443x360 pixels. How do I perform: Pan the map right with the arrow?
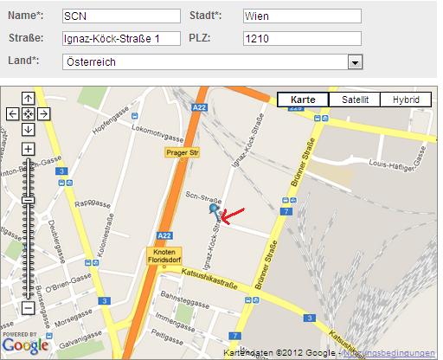[x=43, y=114]
